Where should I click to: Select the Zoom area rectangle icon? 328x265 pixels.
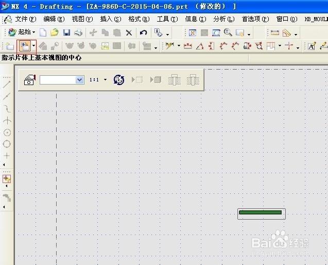click(x=216, y=32)
